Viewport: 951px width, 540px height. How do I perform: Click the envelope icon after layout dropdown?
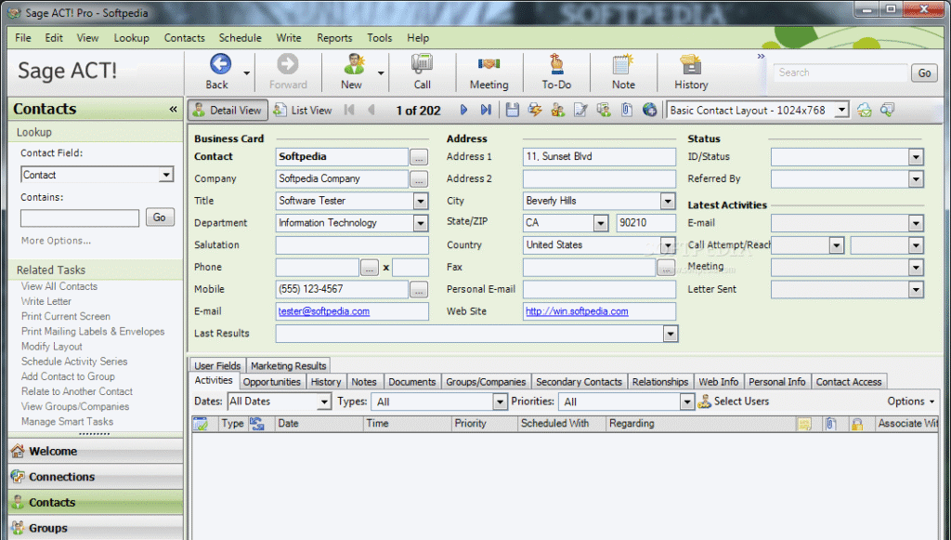pyautogui.click(x=865, y=110)
